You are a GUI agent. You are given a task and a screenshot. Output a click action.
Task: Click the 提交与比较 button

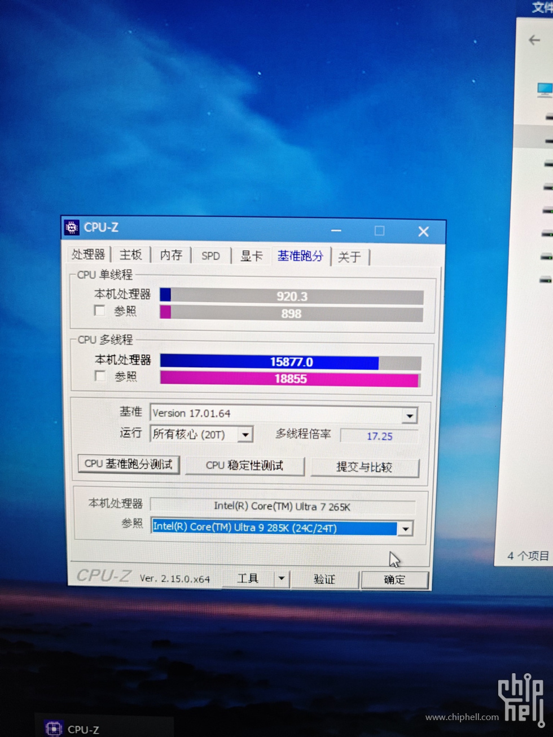click(365, 467)
